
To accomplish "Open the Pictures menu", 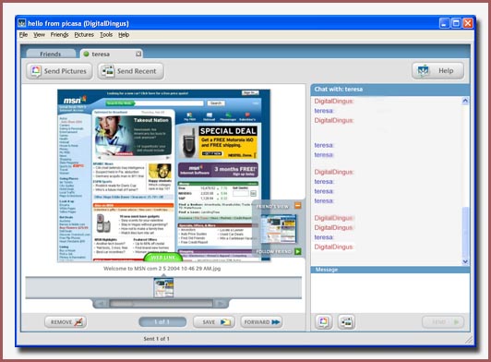I will [x=84, y=35].
